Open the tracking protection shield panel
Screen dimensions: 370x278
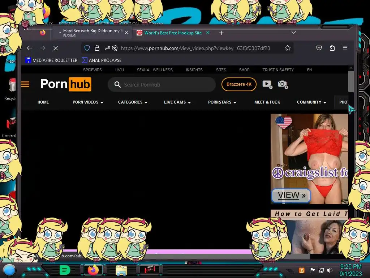tap(87, 48)
